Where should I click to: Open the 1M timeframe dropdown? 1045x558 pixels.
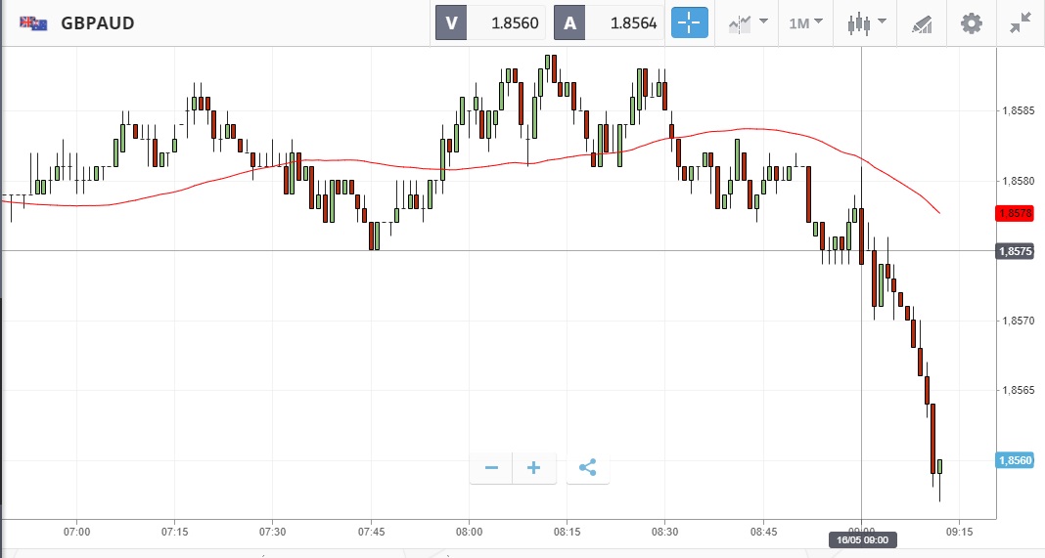805,22
